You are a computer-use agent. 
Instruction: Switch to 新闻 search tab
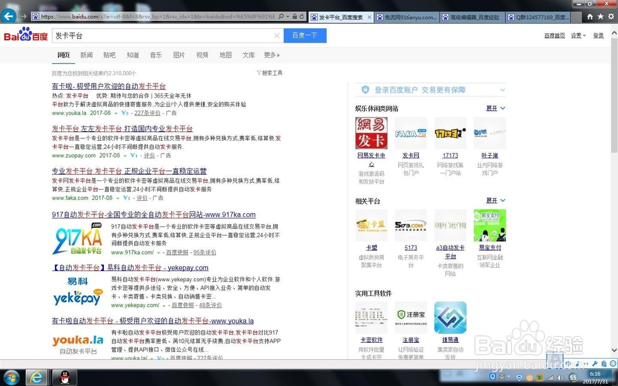click(x=87, y=55)
